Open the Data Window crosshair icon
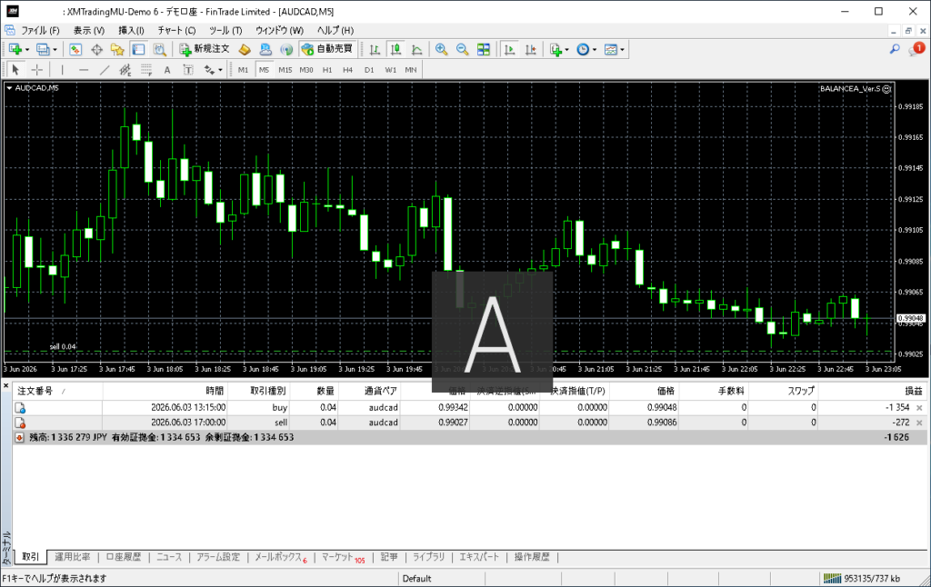 tap(96, 49)
